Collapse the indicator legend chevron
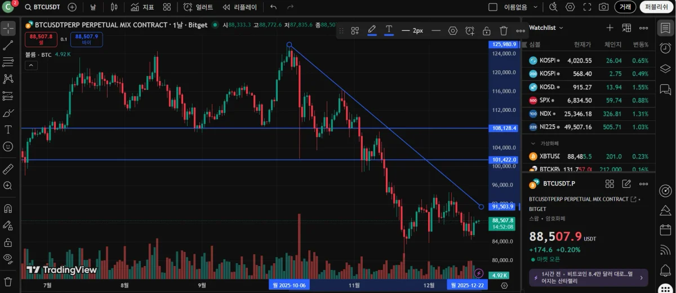 click(31, 65)
